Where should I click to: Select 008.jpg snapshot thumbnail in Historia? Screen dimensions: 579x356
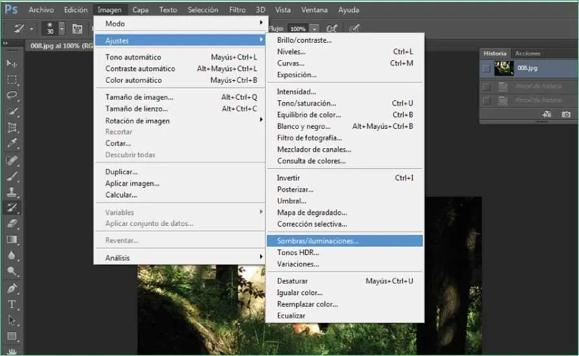(504, 68)
